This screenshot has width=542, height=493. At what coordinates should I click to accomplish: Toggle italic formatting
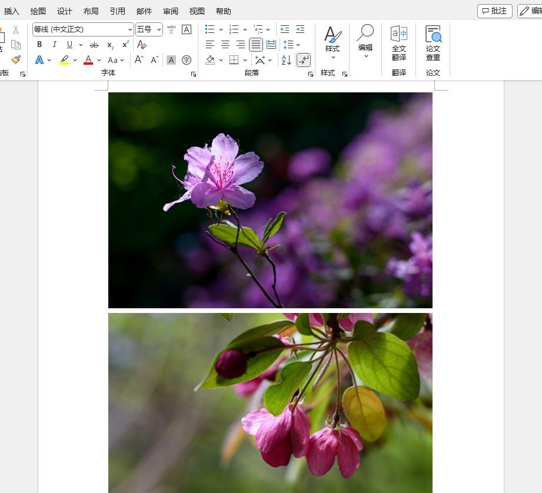(55, 45)
